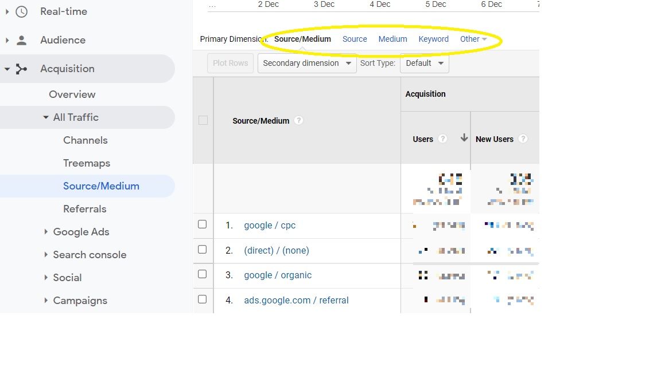661x371 pixels.
Task: Open the Sort Type Default dropdown
Action: point(424,63)
